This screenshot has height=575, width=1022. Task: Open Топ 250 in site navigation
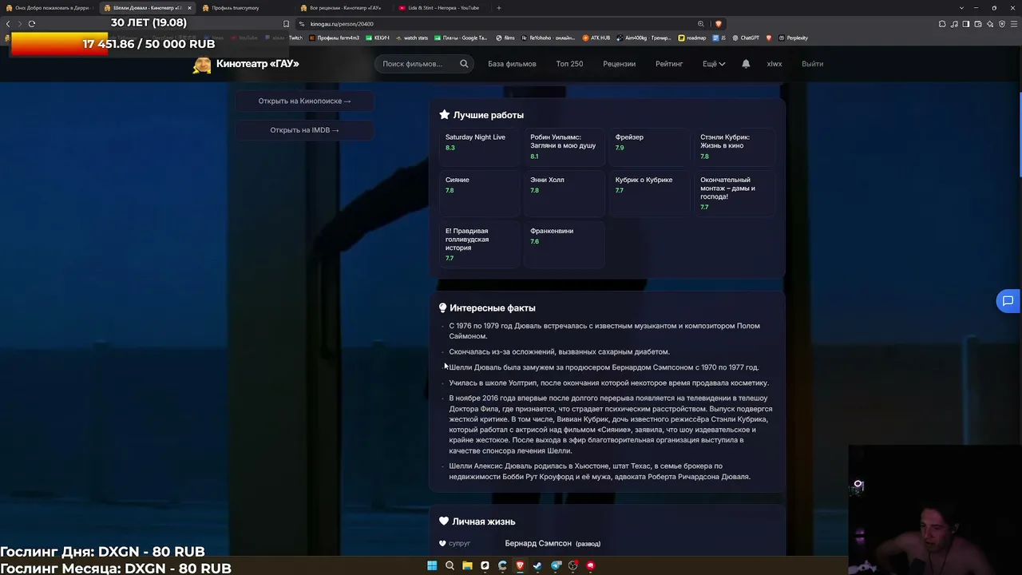click(569, 64)
